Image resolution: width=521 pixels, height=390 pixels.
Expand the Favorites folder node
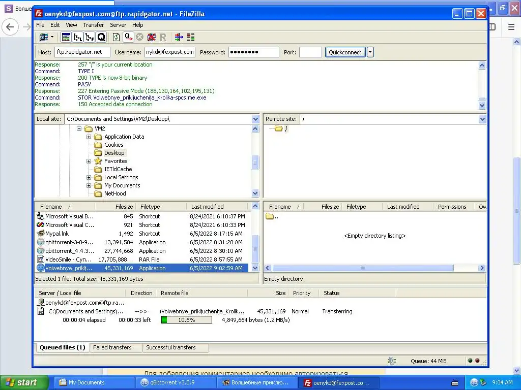pyautogui.click(x=89, y=161)
